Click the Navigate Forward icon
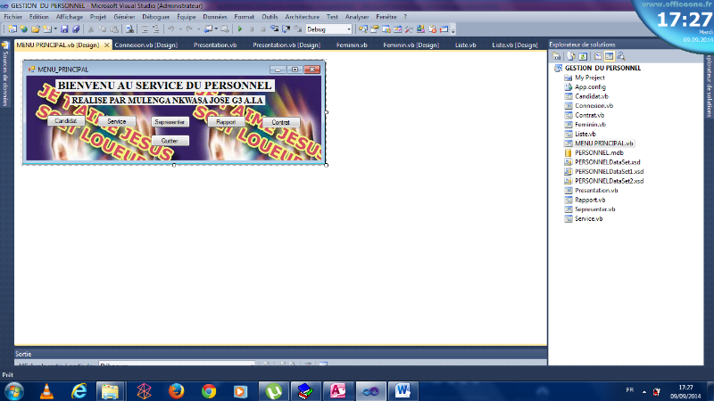The width and height of the screenshot is (714, 401). [224, 29]
